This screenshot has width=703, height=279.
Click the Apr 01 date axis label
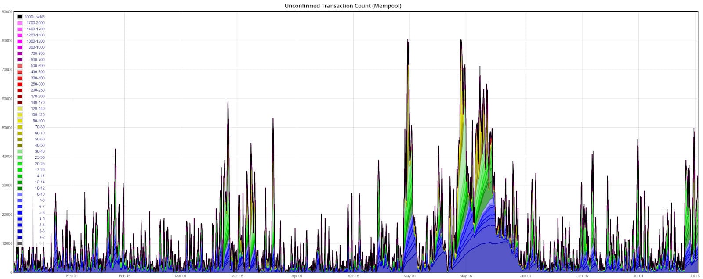(297, 276)
